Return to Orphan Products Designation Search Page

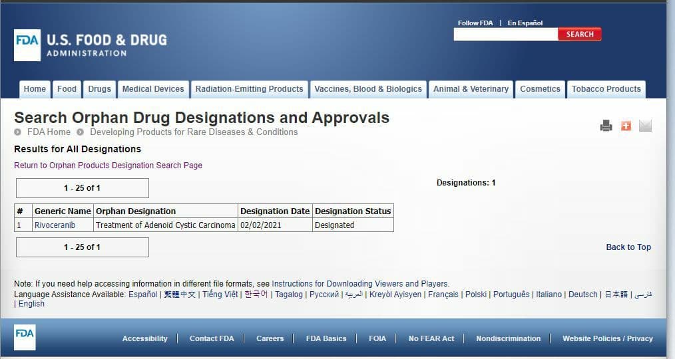(x=108, y=166)
